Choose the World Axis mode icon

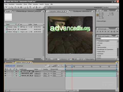click(48, 7)
